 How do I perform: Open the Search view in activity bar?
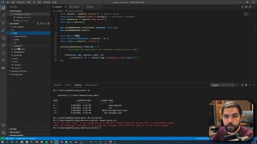pyautogui.click(x=4, y=15)
